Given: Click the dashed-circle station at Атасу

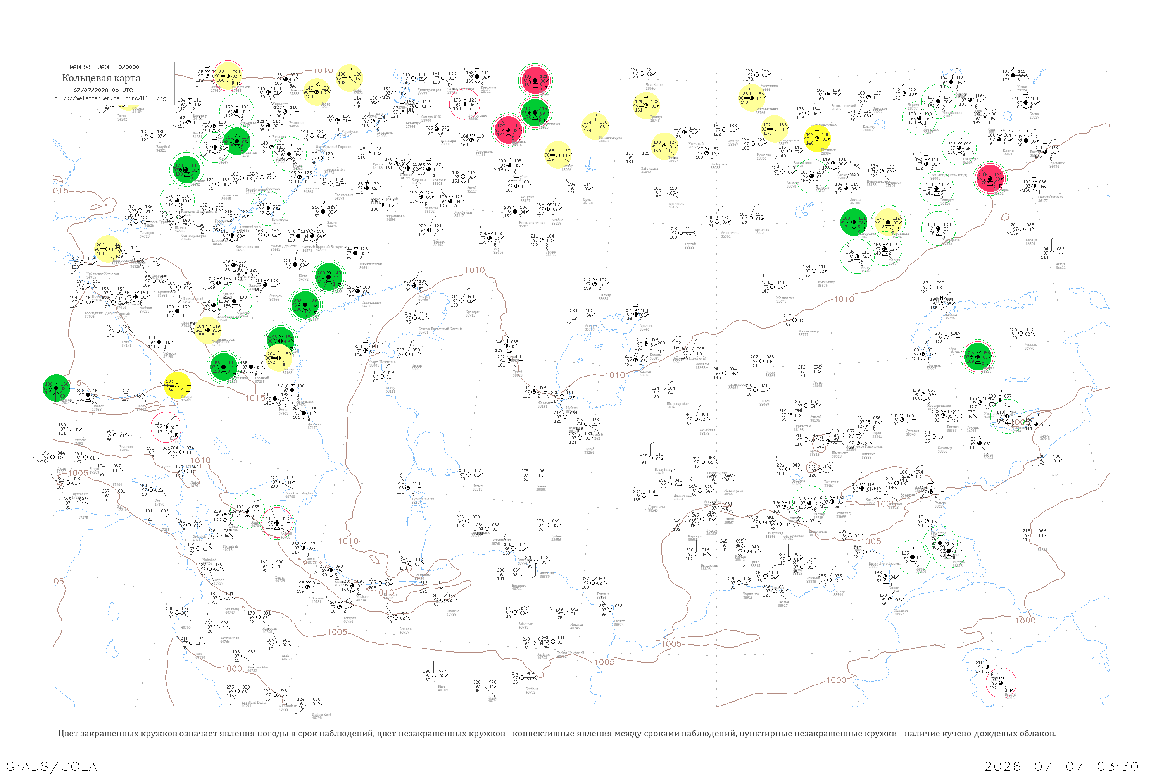Looking at the screenshot, I should pyautogui.click(x=858, y=256).
